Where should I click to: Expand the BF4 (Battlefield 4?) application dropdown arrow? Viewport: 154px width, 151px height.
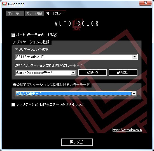click(135, 57)
